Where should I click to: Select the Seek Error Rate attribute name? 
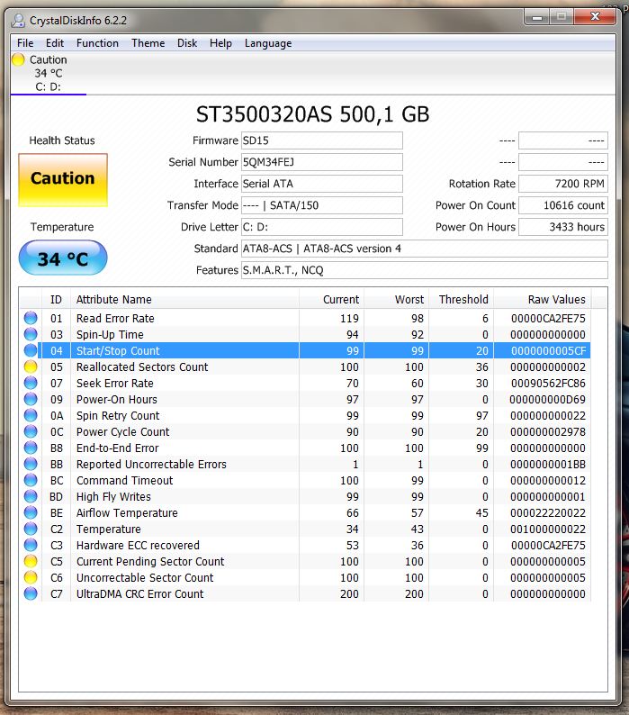click(x=115, y=383)
